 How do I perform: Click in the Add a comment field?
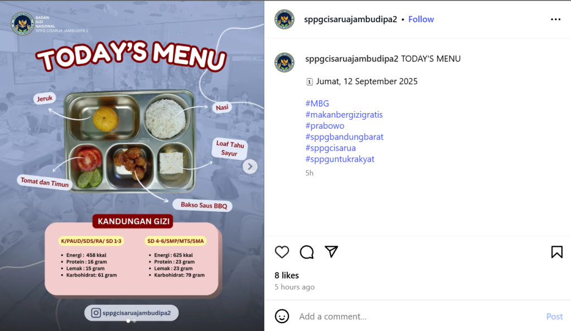pos(419,317)
